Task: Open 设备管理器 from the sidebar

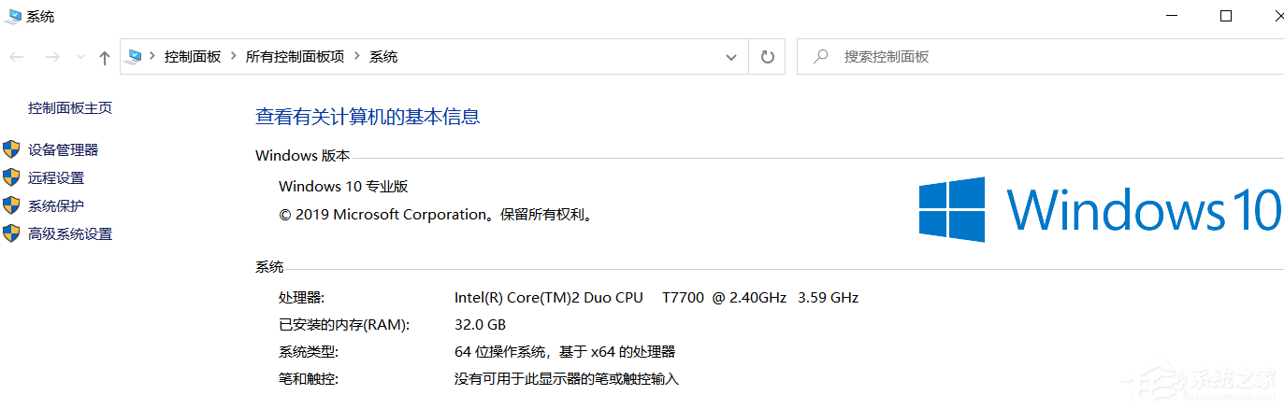Action: pyautogui.click(x=63, y=149)
